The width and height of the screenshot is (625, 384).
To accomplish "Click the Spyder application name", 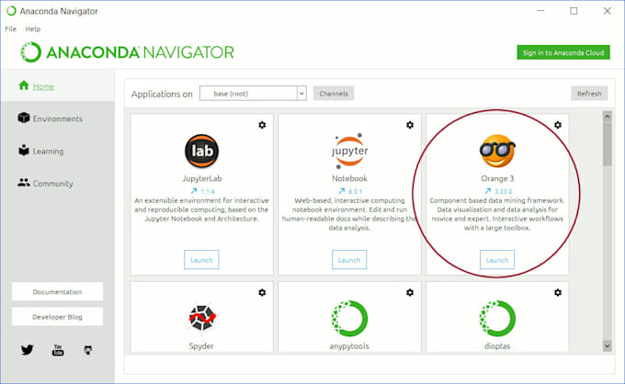I will [201, 345].
